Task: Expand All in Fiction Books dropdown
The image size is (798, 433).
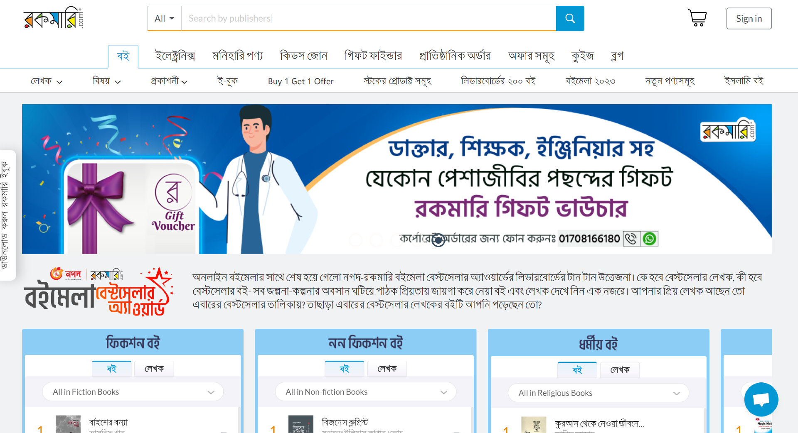Action: [133, 392]
